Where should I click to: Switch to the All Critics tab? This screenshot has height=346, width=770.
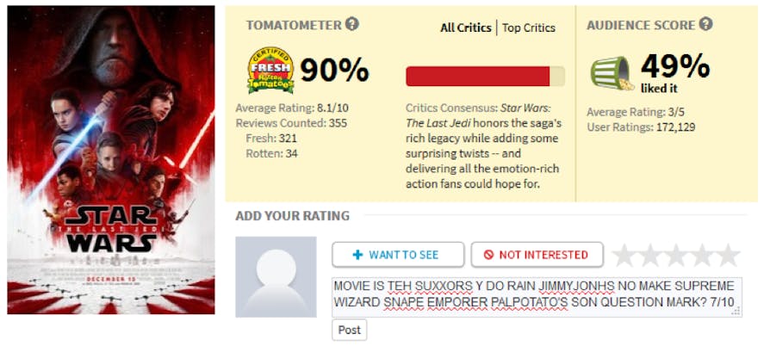coord(465,28)
